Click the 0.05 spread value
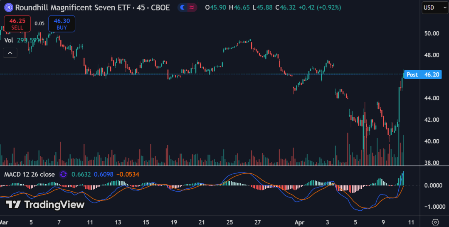Screen dimensions: 449x227 [x=39, y=24]
